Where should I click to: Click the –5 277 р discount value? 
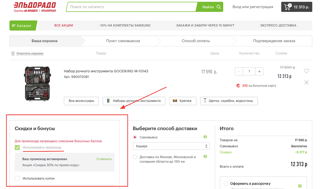click(301, 152)
